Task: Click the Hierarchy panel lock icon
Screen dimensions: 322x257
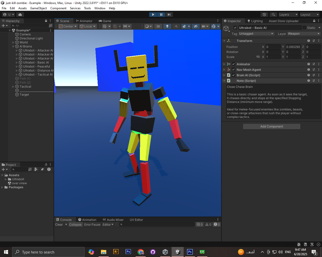Action: click(46, 21)
